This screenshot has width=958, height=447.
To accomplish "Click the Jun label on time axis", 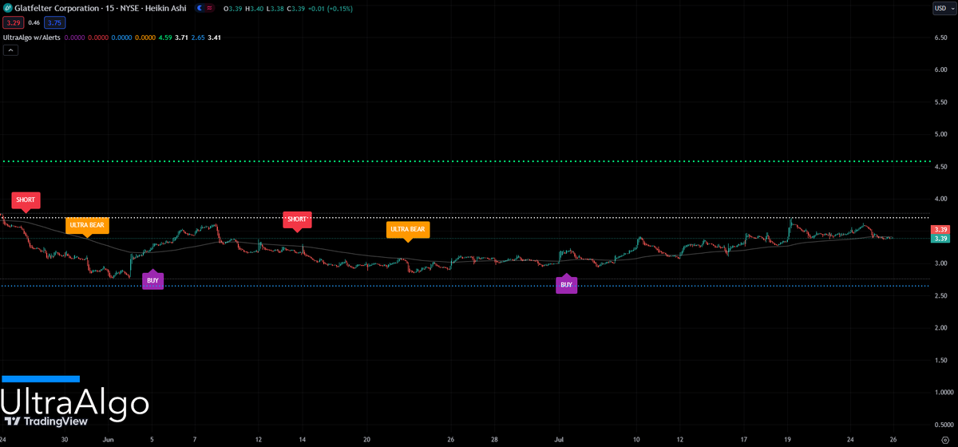I will [x=109, y=440].
